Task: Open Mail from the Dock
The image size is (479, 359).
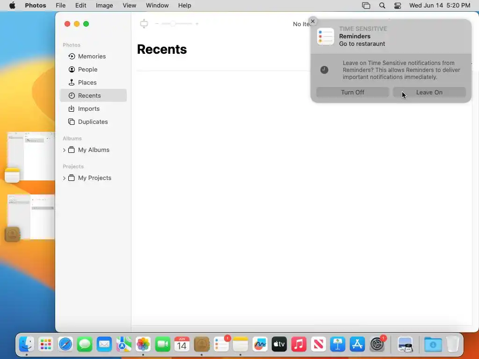Action: (104, 345)
